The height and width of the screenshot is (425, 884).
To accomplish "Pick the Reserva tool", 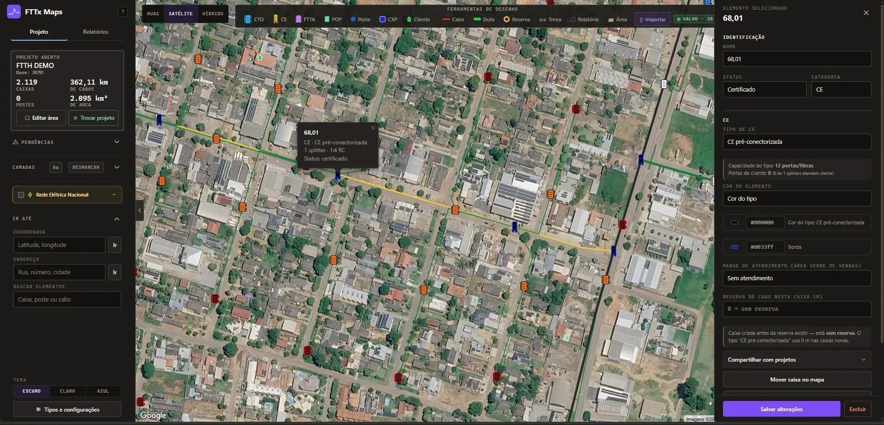I will tap(517, 19).
